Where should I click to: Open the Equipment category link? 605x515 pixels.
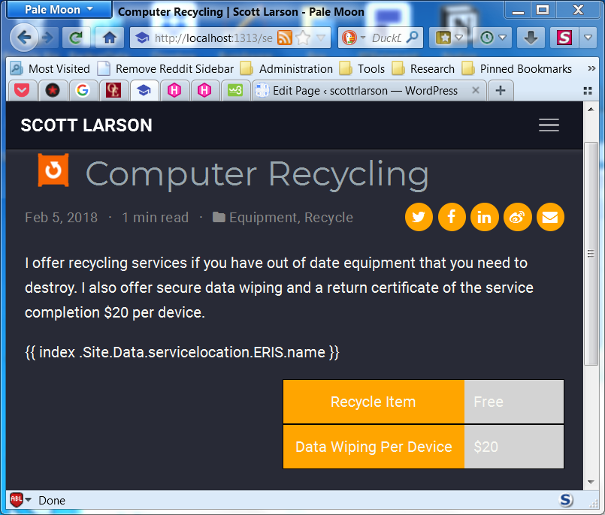click(262, 217)
